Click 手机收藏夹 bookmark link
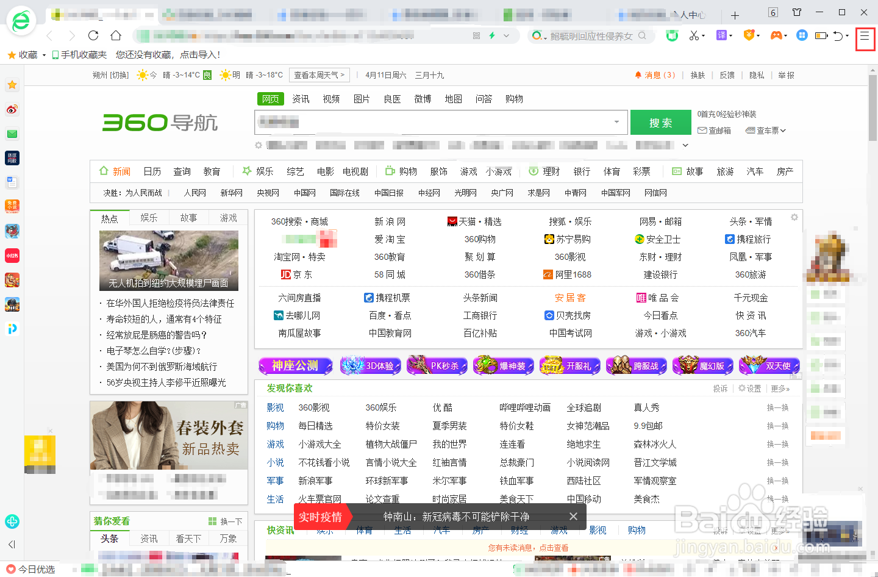This screenshot has width=878, height=577. point(79,55)
